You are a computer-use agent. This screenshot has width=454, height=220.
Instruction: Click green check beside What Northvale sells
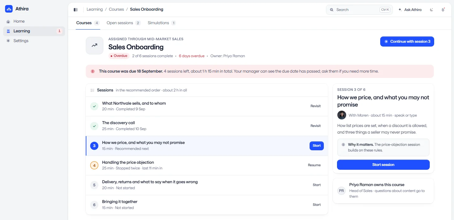94,106
